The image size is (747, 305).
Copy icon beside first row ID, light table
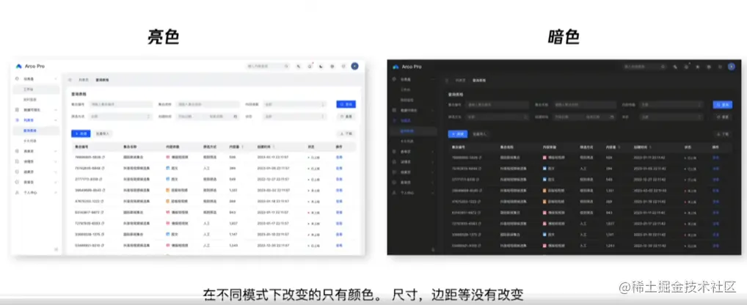103,157
